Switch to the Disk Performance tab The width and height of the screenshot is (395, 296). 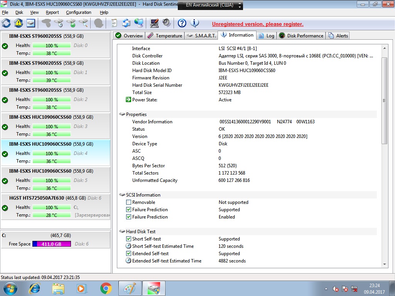tap(301, 36)
